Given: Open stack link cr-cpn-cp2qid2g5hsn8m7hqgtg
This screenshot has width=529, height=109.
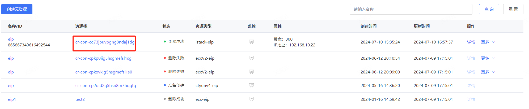Looking at the screenshot, I should click(105, 85).
